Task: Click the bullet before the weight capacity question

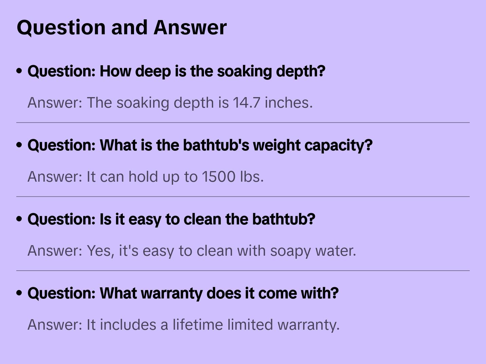Action: (19, 145)
